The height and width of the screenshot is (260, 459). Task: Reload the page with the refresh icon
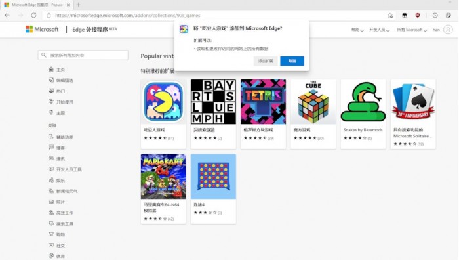[33, 15]
